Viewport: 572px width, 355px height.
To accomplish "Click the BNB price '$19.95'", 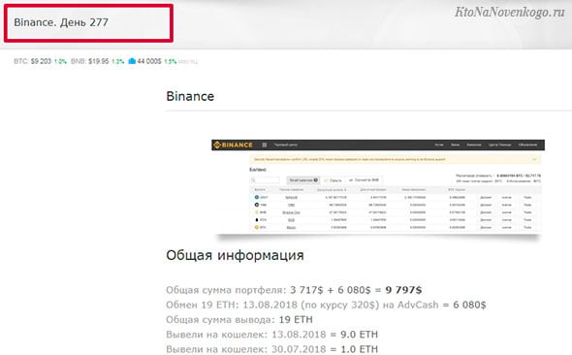I will tap(99, 61).
